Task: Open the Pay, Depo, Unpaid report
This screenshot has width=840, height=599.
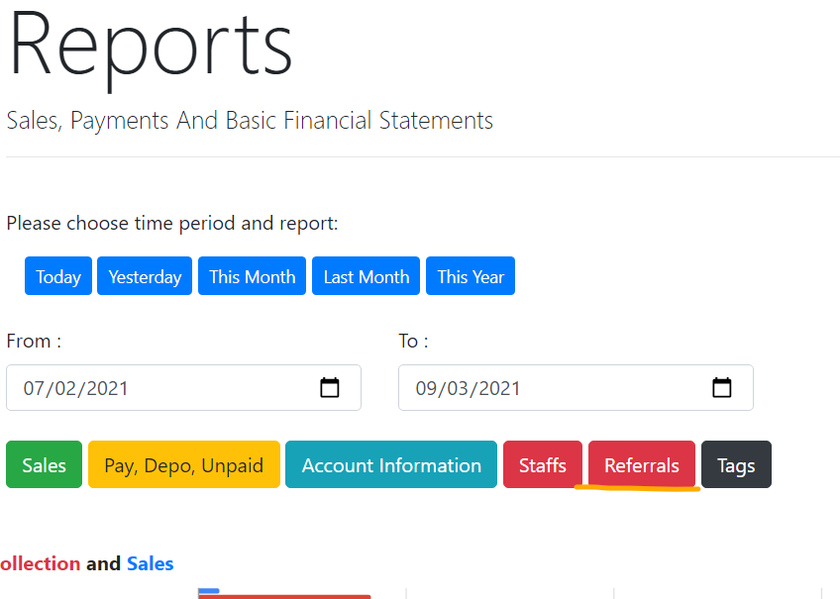Action: [184, 464]
